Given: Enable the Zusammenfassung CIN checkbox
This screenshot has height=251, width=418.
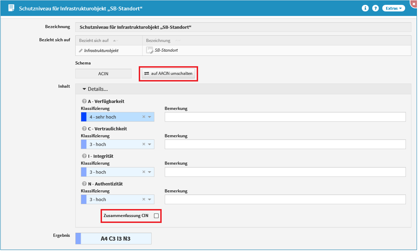Looking at the screenshot, I should [x=156, y=216].
